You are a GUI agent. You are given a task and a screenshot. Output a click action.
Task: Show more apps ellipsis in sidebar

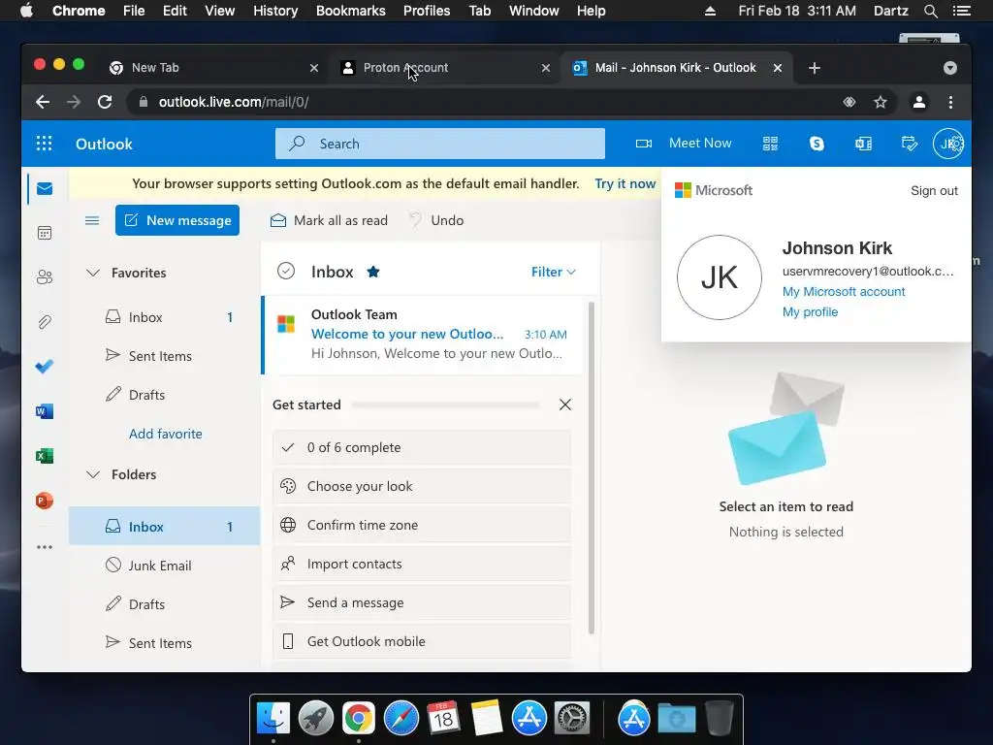(x=45, y=547)
